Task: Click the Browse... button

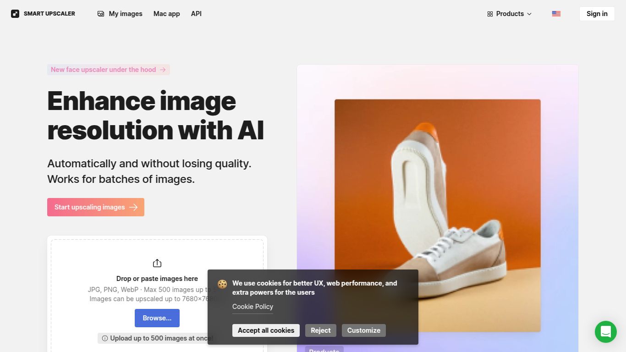Action: pos(157,318)
